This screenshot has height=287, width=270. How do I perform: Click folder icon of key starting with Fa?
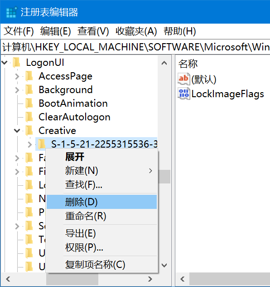coord(29,158)
